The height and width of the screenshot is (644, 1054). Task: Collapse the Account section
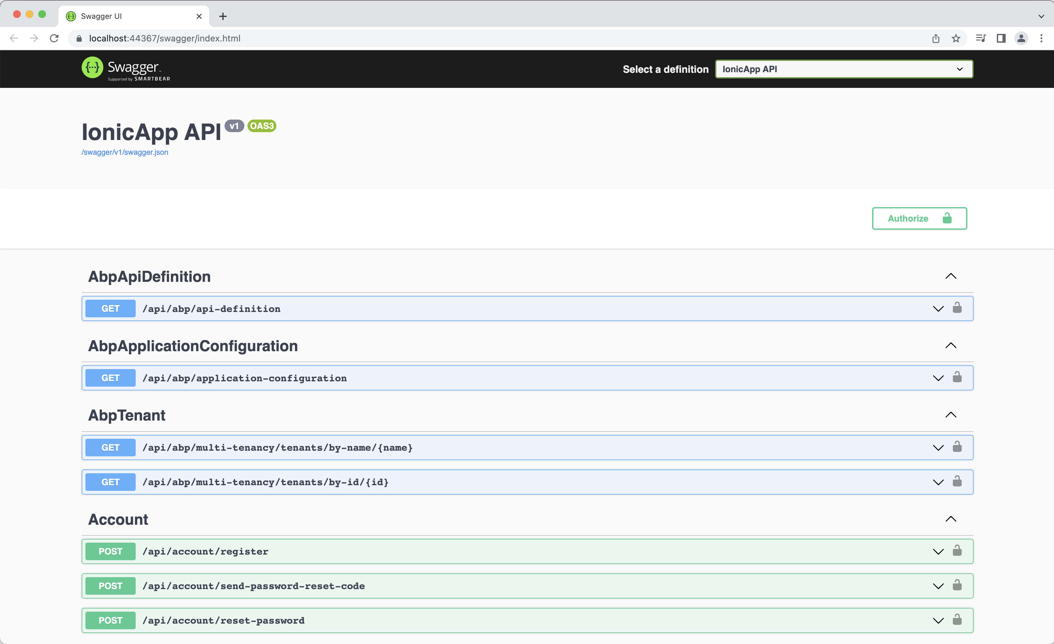click(x=950, y=519)
